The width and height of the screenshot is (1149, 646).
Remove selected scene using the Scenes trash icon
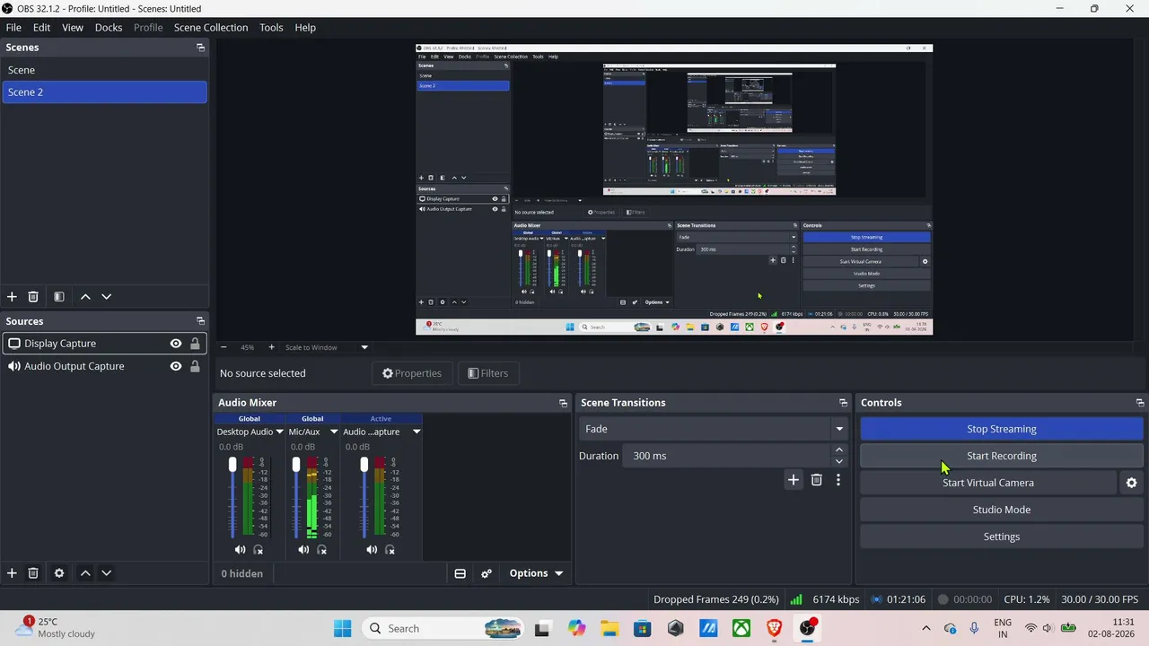(33, 297)
